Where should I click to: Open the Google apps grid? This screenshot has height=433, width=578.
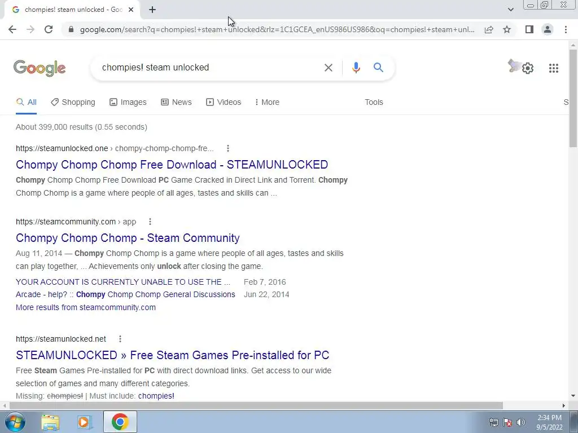(x=553, y=68)
